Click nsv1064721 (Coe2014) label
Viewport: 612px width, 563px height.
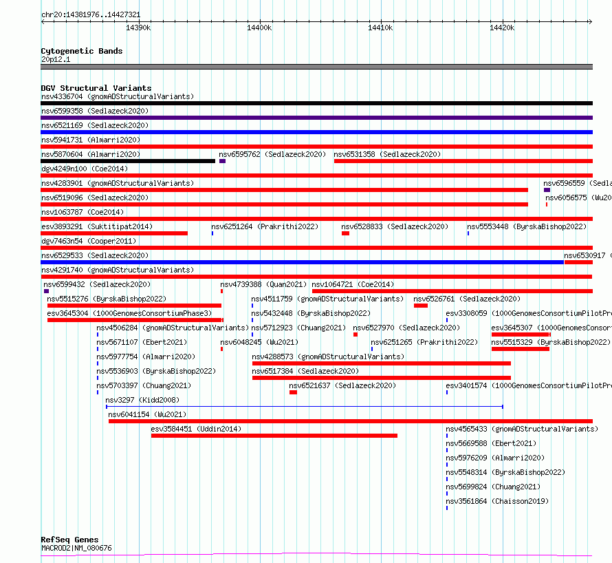point(353,284)
